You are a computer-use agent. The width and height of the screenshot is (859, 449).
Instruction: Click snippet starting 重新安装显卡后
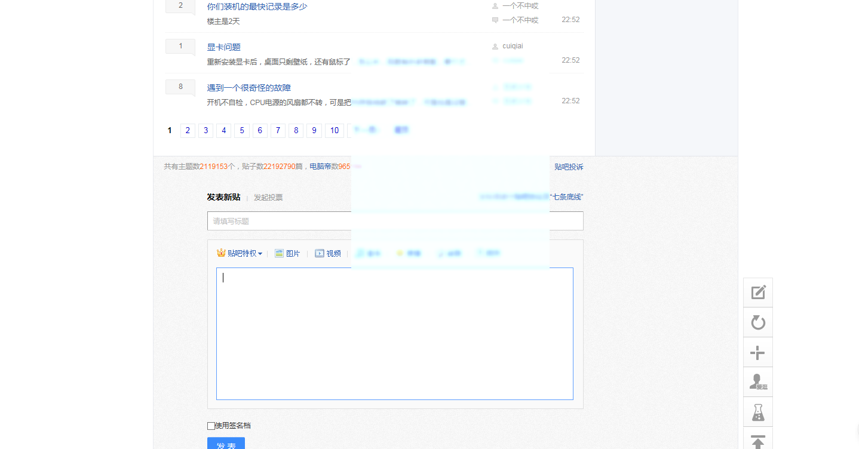click(278, 62)
